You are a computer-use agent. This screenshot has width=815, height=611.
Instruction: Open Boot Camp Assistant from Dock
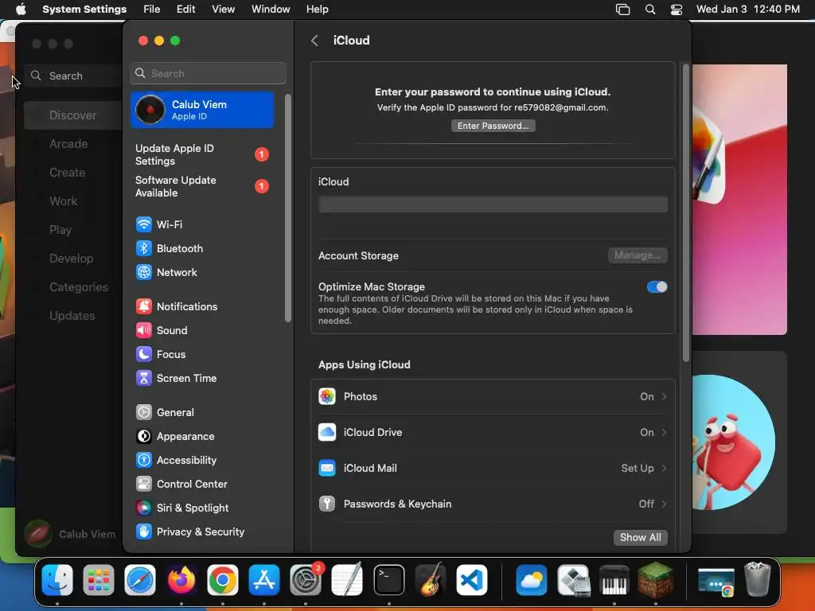(573, 580)
